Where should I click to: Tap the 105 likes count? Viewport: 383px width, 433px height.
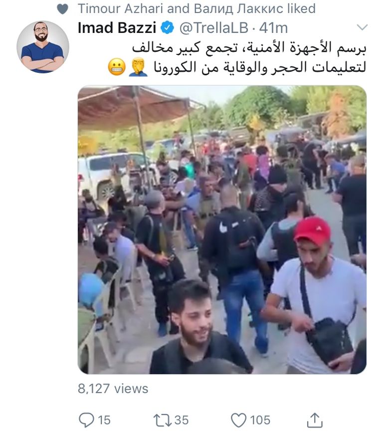(x=260, y=420)
